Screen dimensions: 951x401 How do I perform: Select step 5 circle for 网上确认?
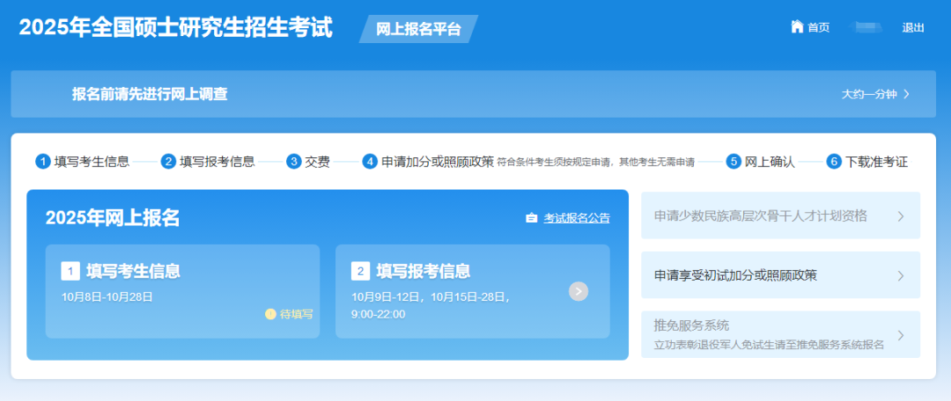734,162
